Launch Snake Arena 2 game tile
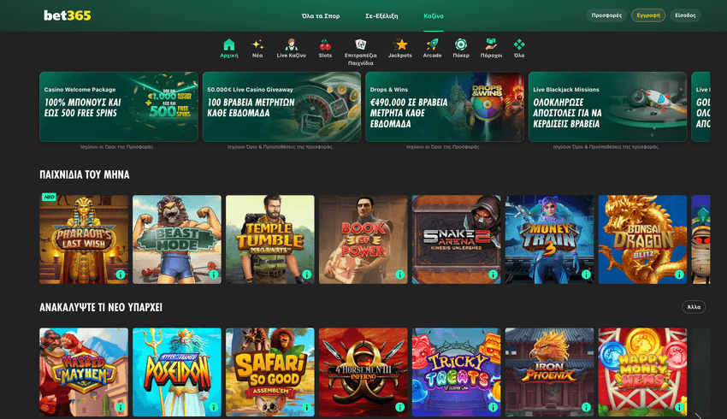 tap(456, 239)
